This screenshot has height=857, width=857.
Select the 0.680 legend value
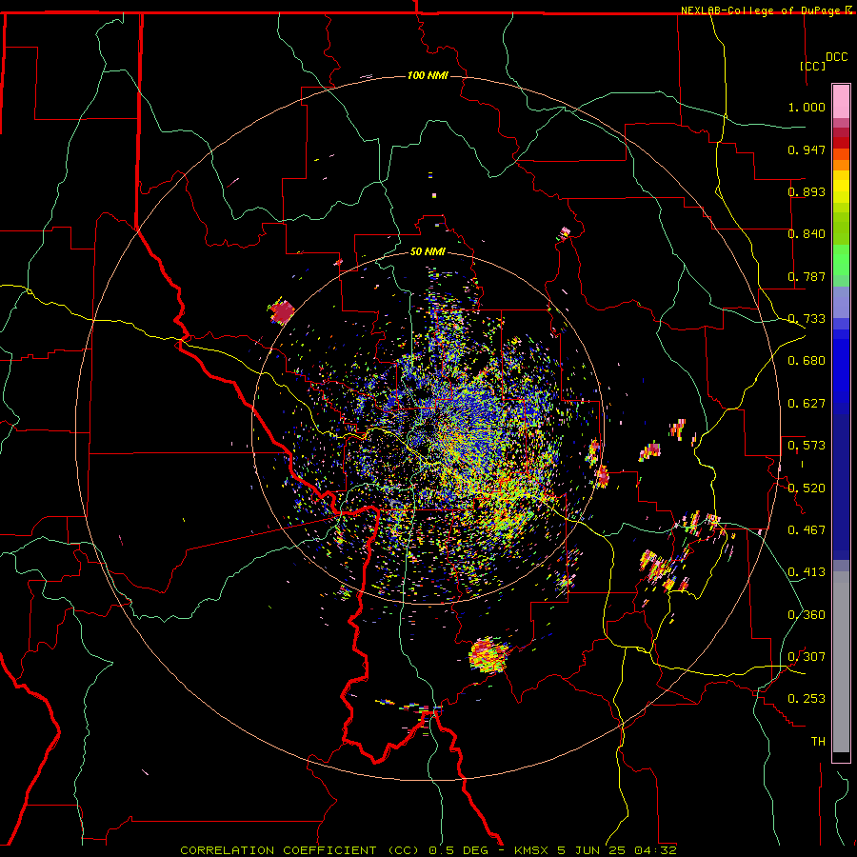[807, 361]
